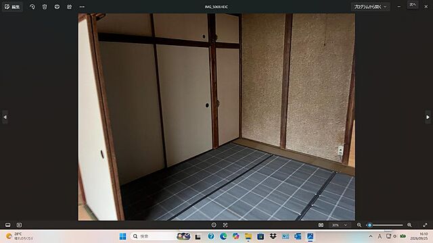This screenshot has height=243, width=433.
Task: Click the zoom slider handle
Action: [370, 225]
